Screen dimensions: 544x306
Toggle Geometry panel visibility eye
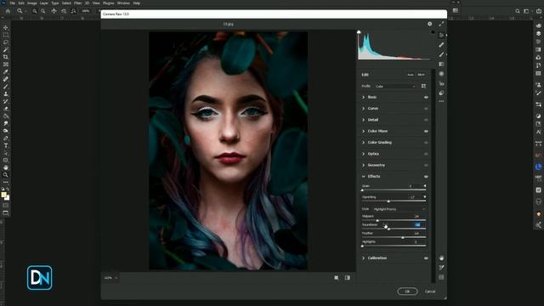click(426, 166)
